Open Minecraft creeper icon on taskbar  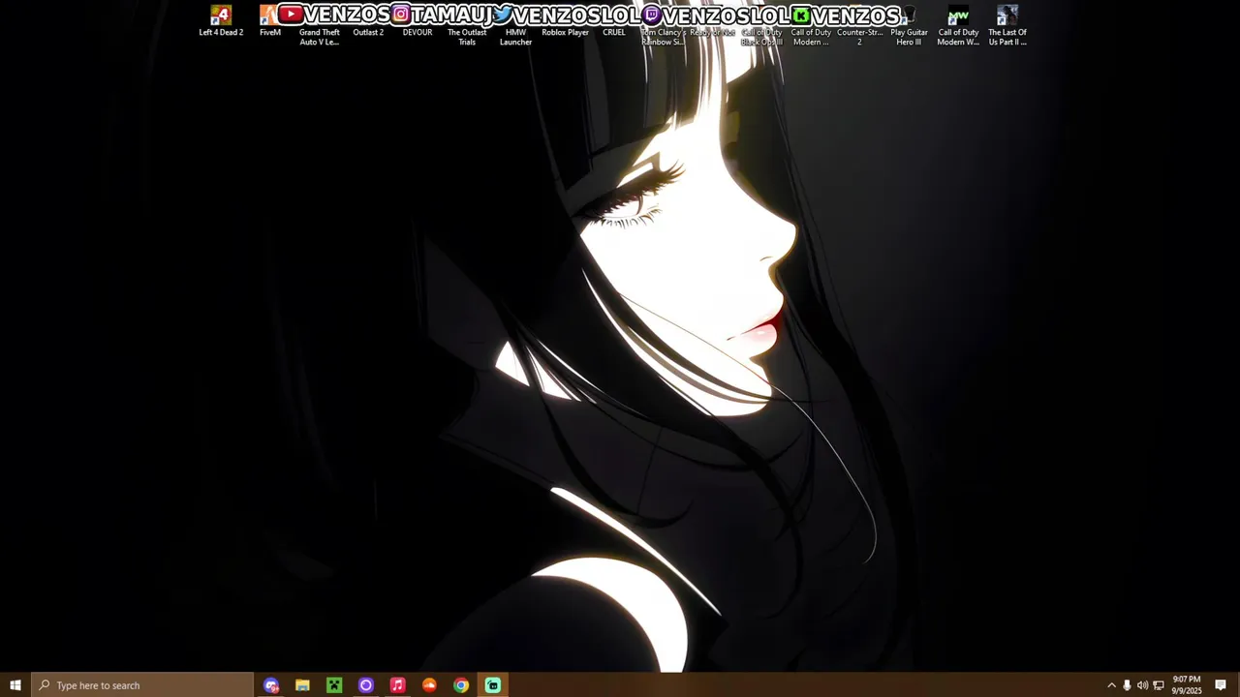click(334, 685)
